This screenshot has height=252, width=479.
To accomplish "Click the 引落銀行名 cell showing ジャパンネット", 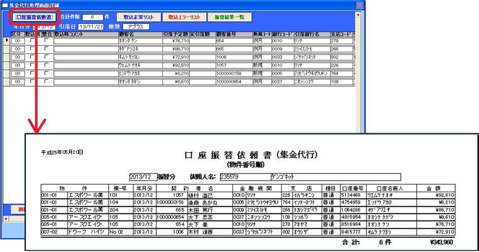I will (x=311, y=57).
